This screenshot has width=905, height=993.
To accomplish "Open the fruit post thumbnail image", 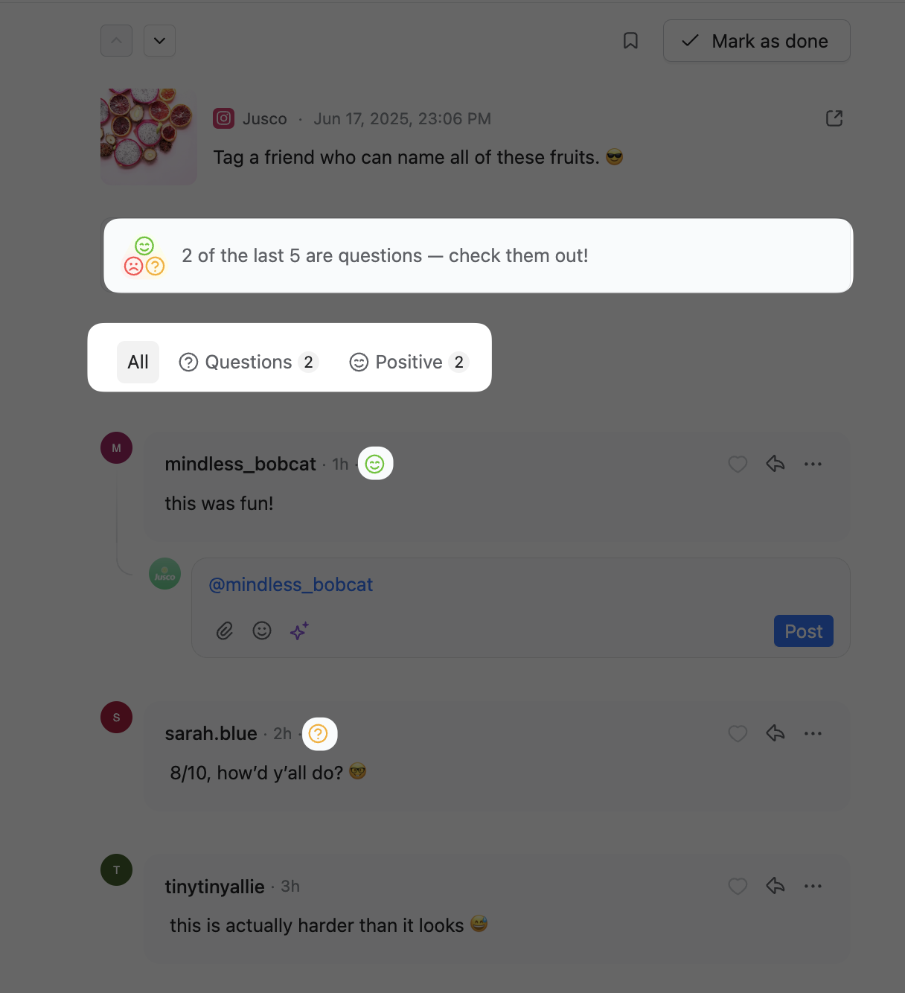I will click(x=149, y=137).
